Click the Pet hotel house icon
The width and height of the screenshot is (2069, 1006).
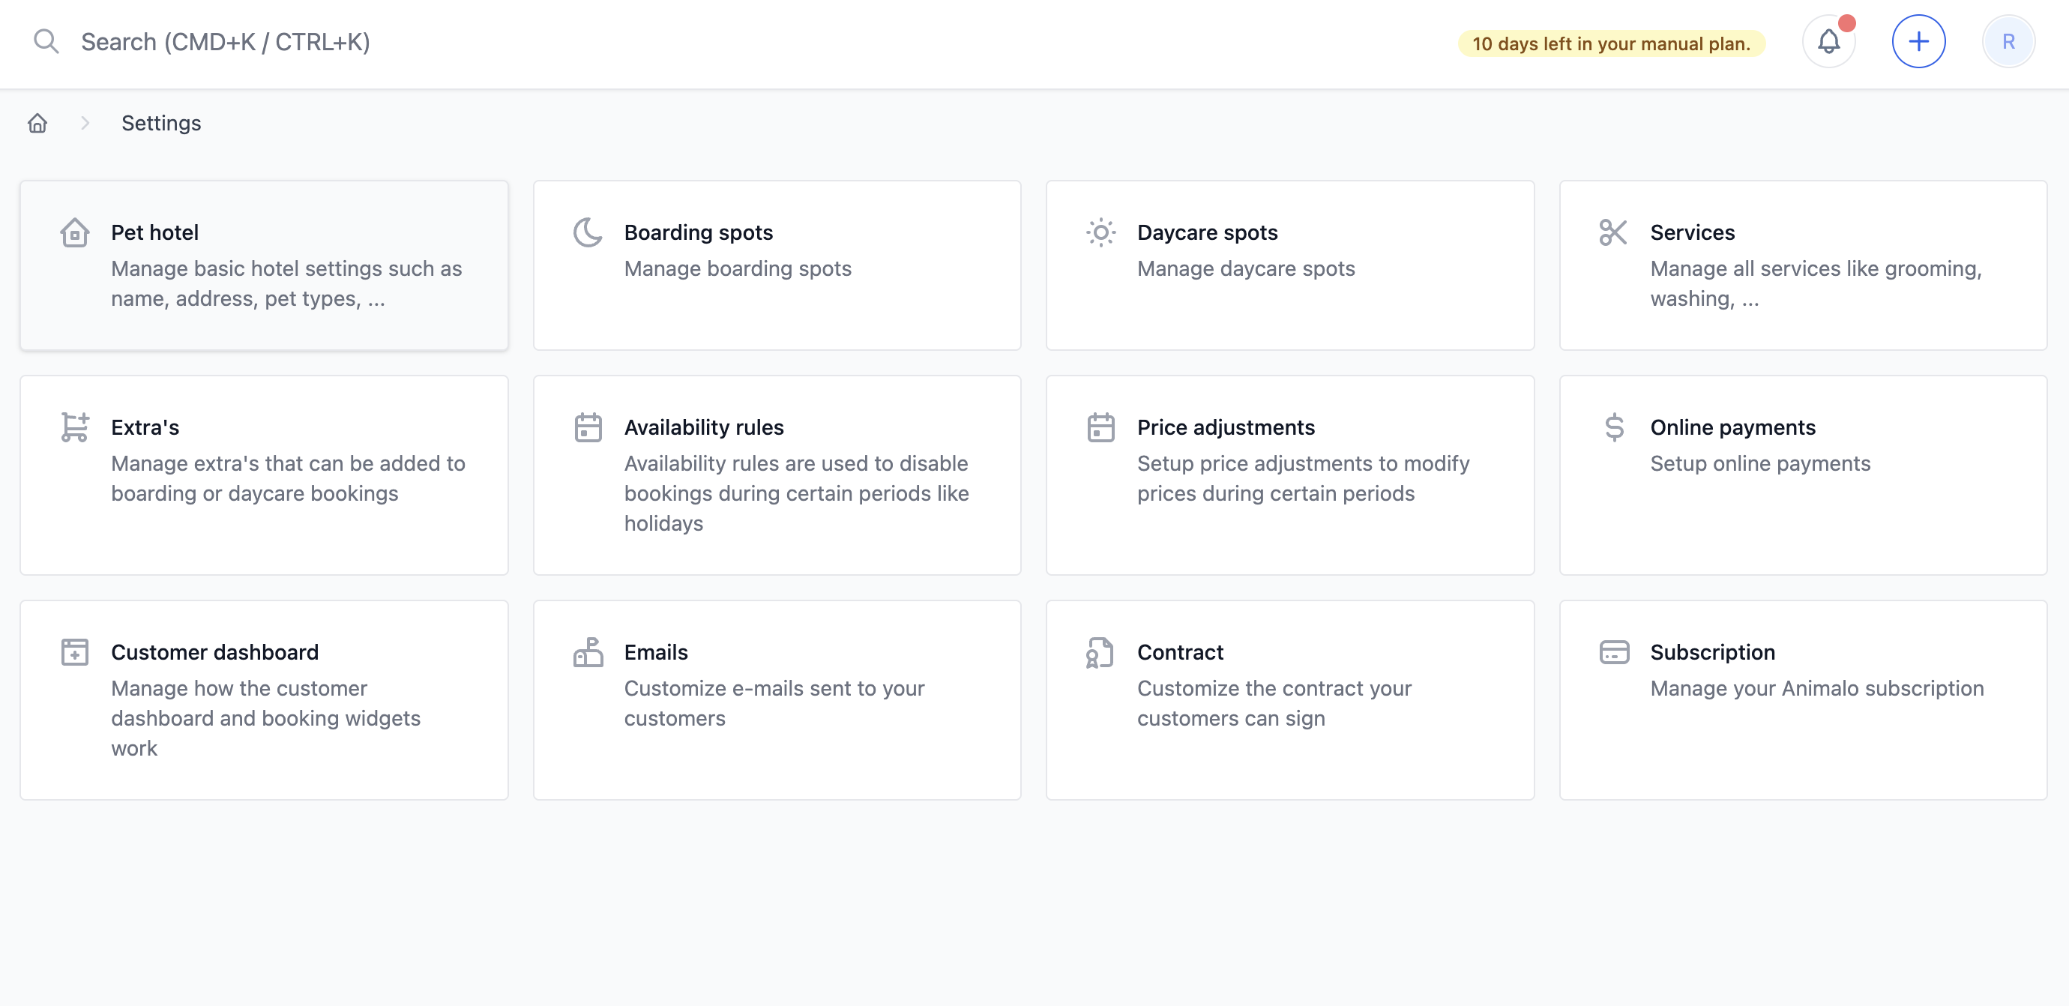(x=75, y=233)
